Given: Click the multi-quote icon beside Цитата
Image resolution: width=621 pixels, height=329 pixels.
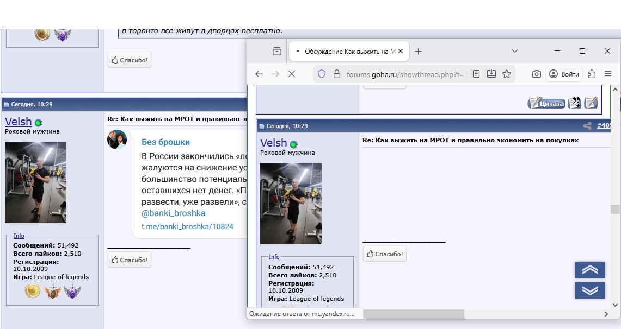Looking at the screenshot, I should pyautogui.click(x=574, y=103).
